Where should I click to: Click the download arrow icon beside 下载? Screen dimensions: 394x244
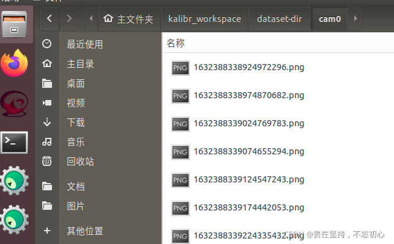(47, 122)
